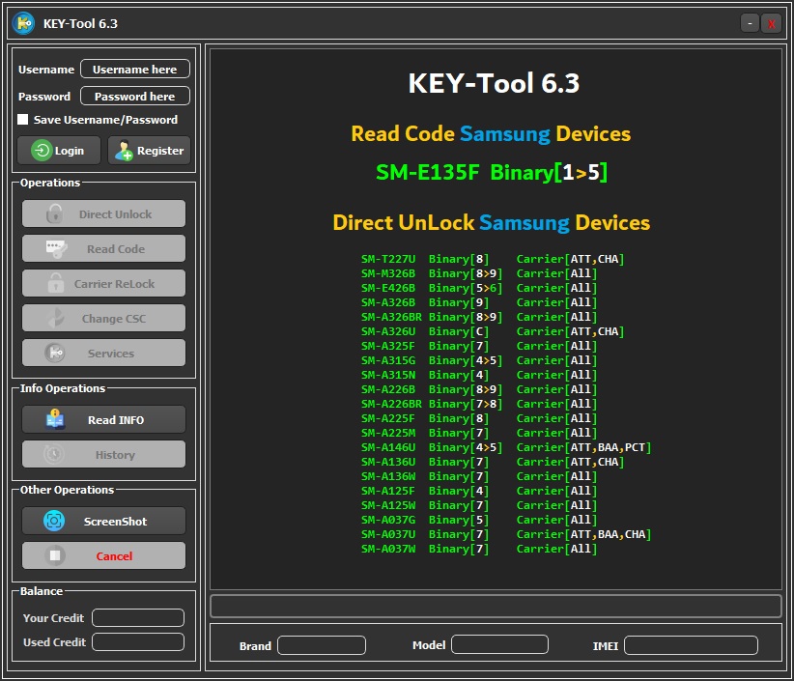Click the Change CSC icon
This screenshot has height=681, width=794.
click(x=56, y=318)
